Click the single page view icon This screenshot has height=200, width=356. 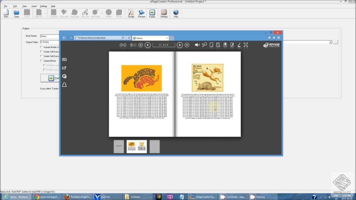pyautogui.click(x=211, y=45)
